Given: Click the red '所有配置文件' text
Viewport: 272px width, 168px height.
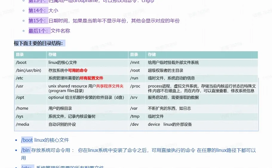Looking at the screenshot, I should coord(91,78).
